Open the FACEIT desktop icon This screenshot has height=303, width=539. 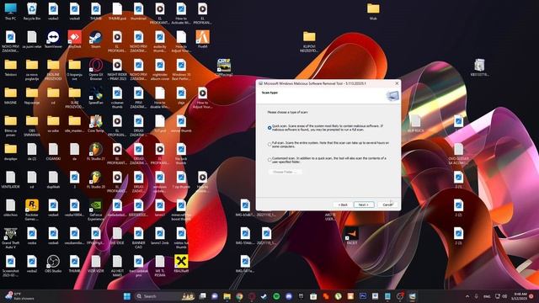click(351, 236)
